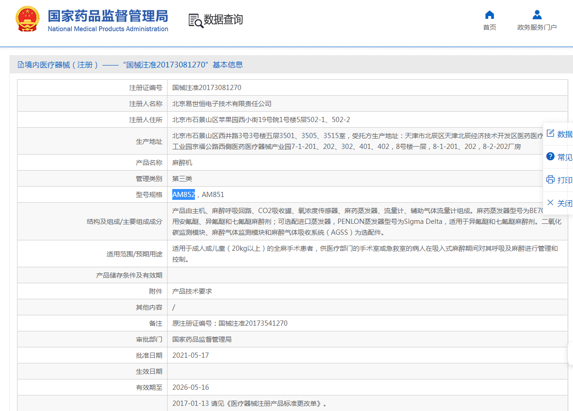Click the 有效期至 label

pyautogui.click(x=149, y=387)
